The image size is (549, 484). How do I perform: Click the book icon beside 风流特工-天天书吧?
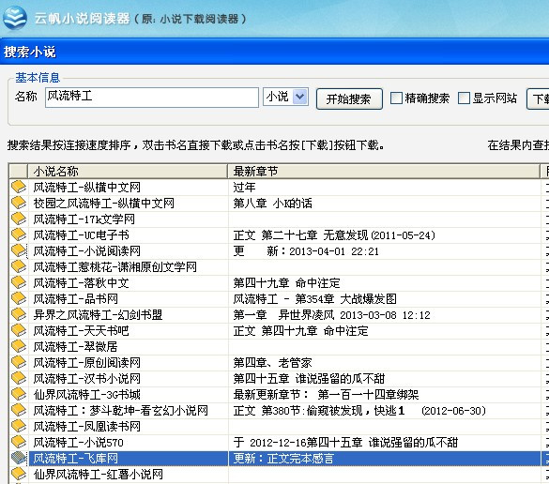coord(19,330)
